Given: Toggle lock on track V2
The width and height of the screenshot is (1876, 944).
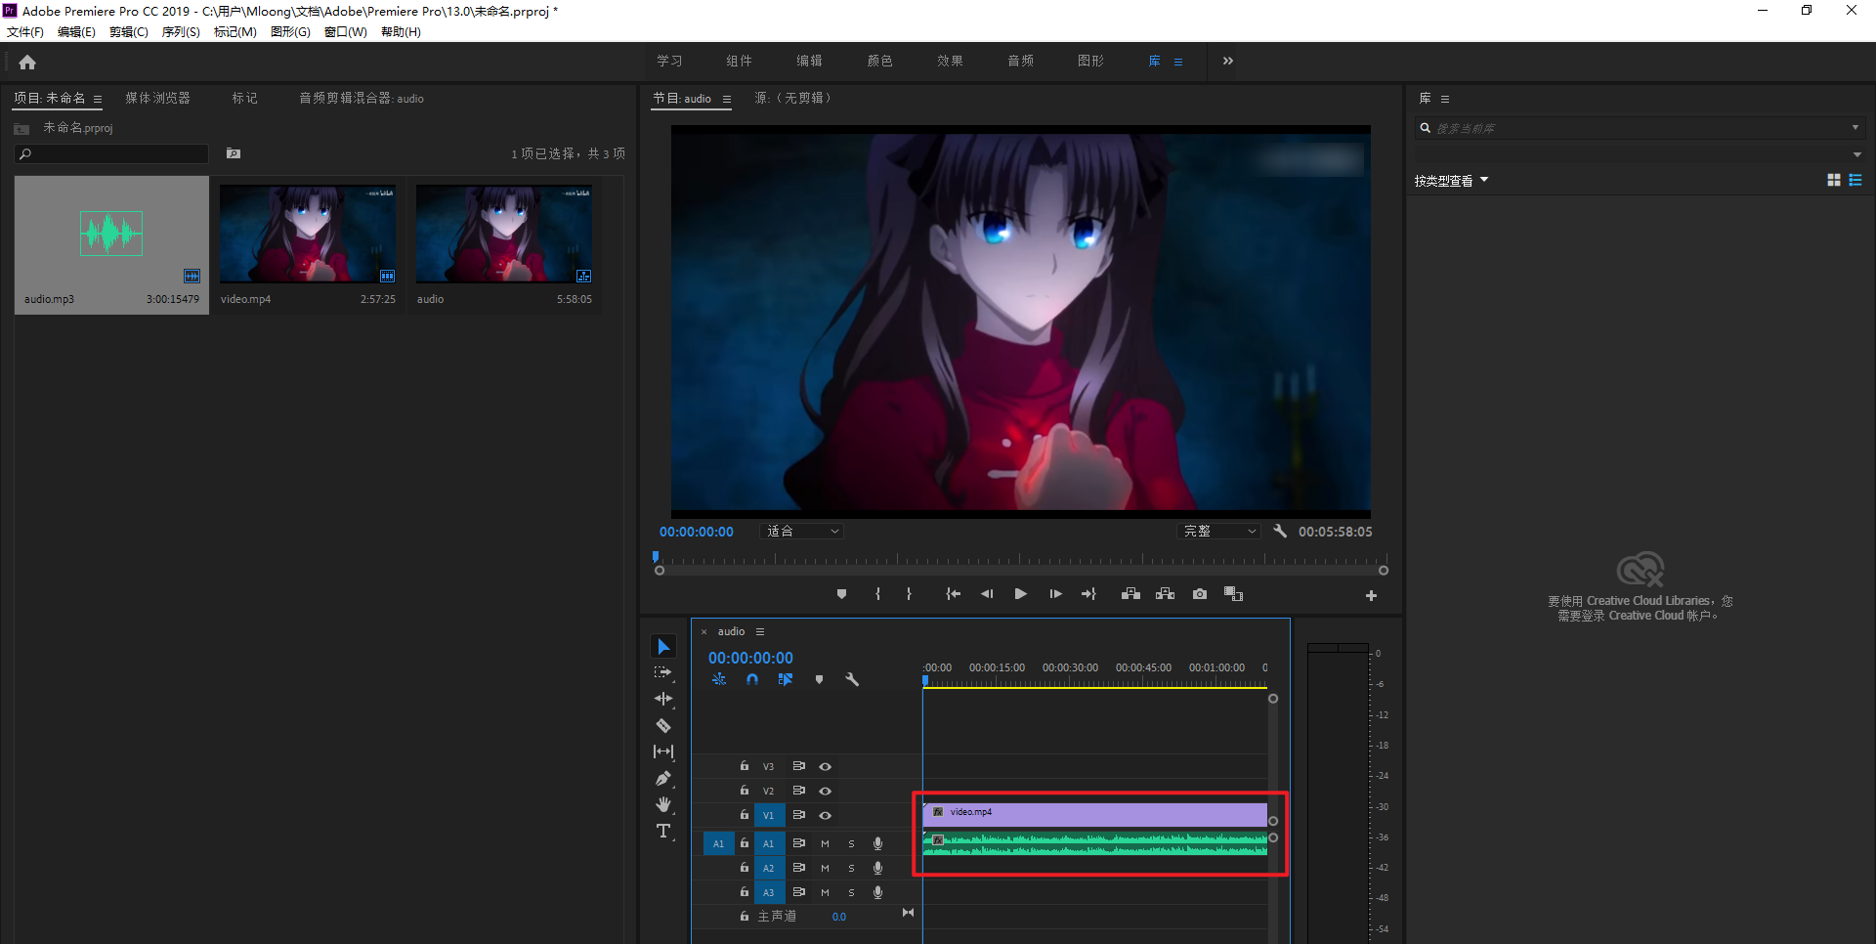Looking at the screenshot, I should [x=745, y=791].
